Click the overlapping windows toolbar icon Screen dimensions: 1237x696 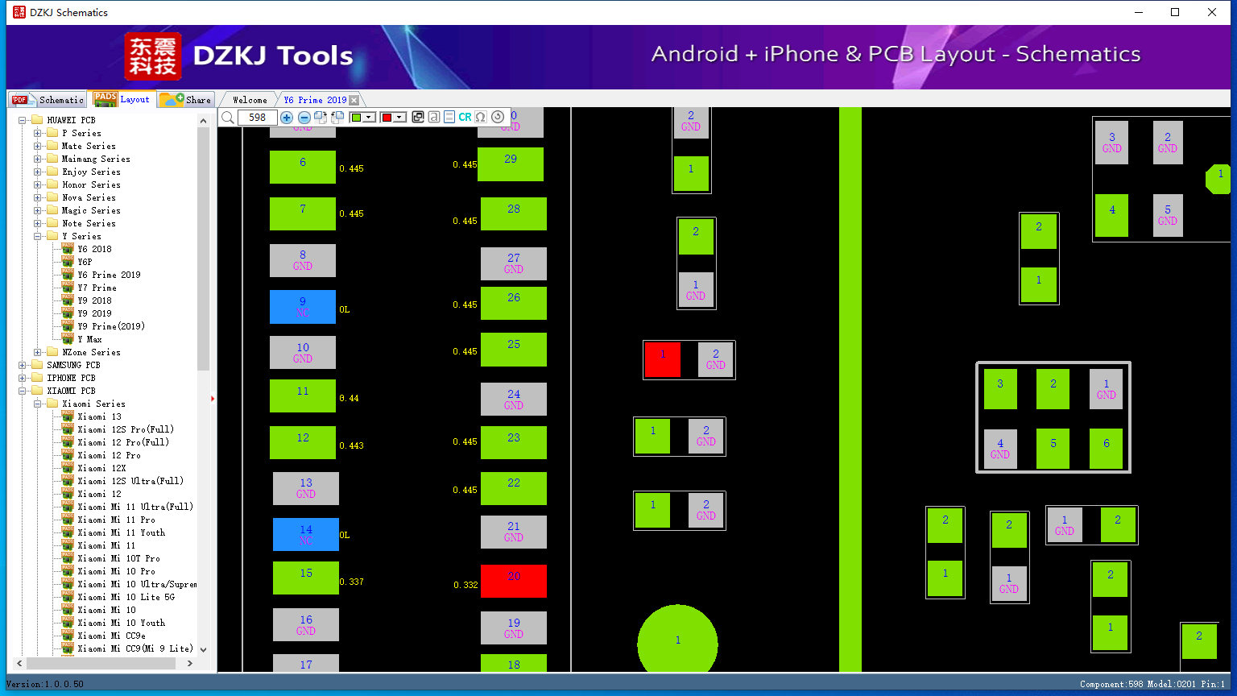click(x=418, y=117)
